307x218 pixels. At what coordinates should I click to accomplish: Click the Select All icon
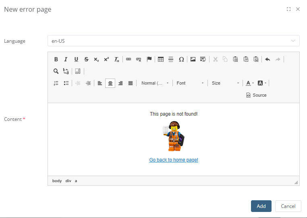pos(78,71)
